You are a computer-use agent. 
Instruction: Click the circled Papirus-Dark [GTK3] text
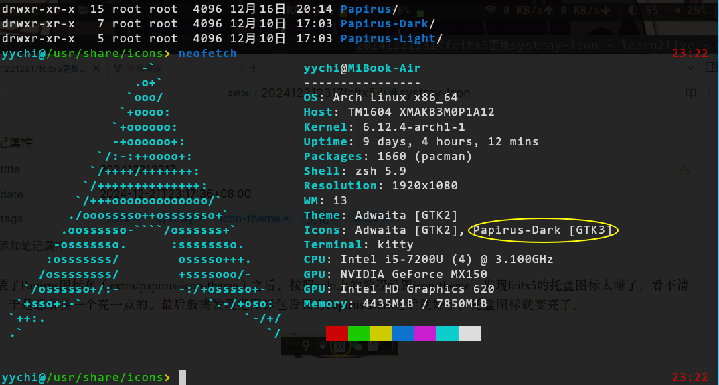[x=542, y=230]
